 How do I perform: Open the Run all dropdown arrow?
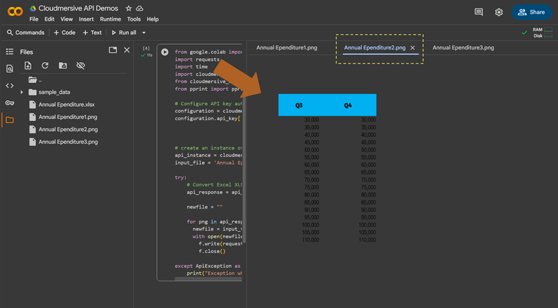pyautogui.click(x=144, y=33)
